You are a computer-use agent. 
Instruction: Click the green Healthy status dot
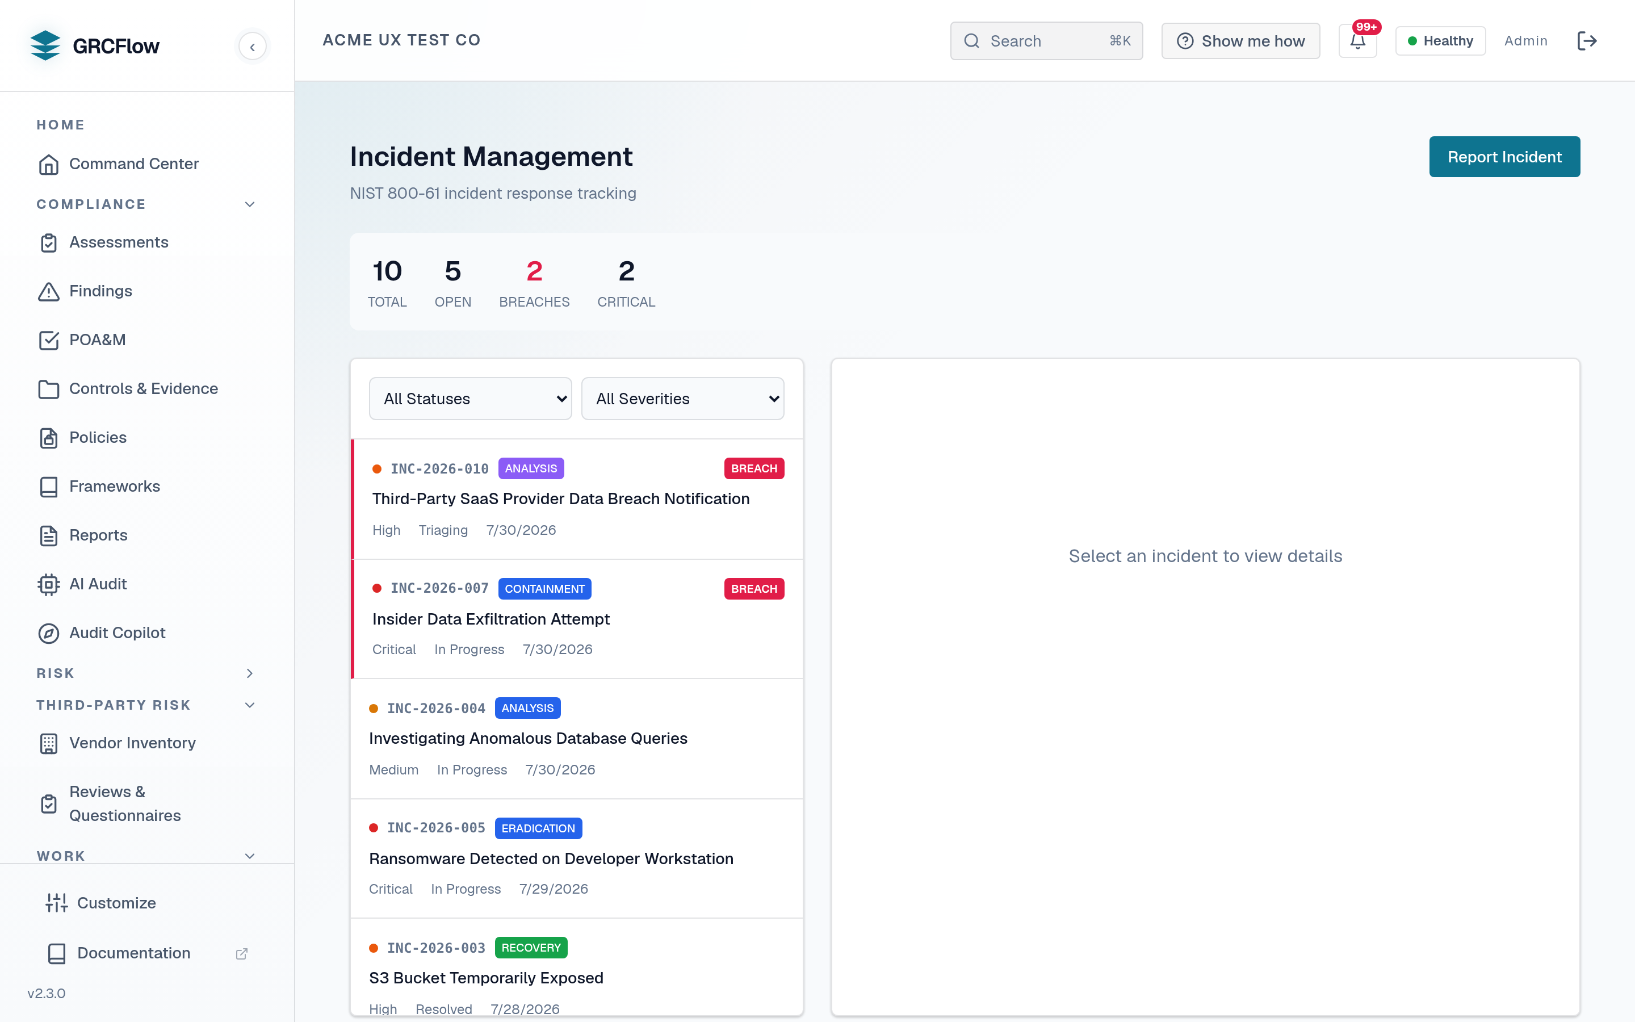tap(1412, 41)
